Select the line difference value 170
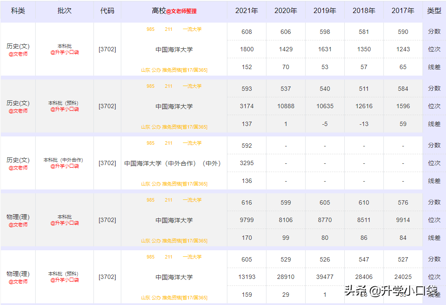446x305 pixels. pyautogui.click(x=246, y=238)
